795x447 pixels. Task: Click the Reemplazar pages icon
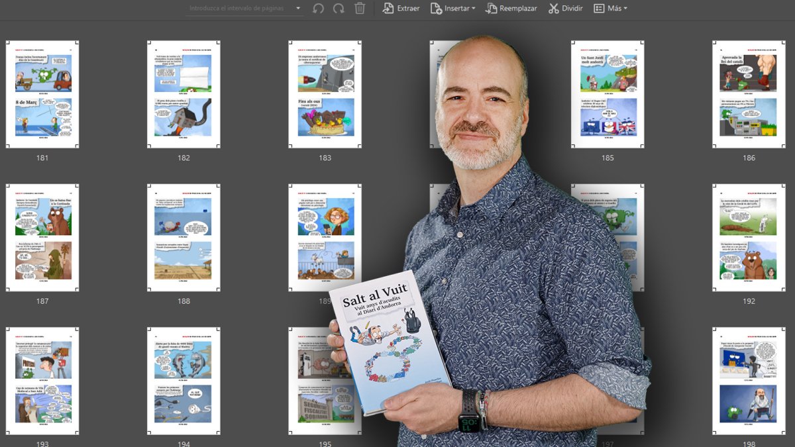coord(491,9)
